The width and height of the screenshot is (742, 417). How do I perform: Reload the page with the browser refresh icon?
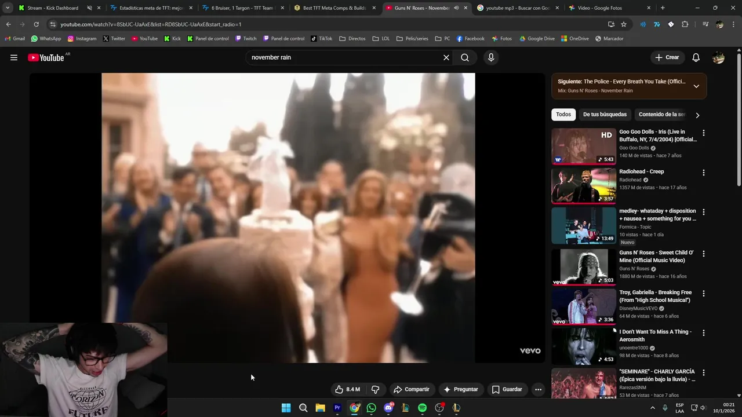coord(36,24)
